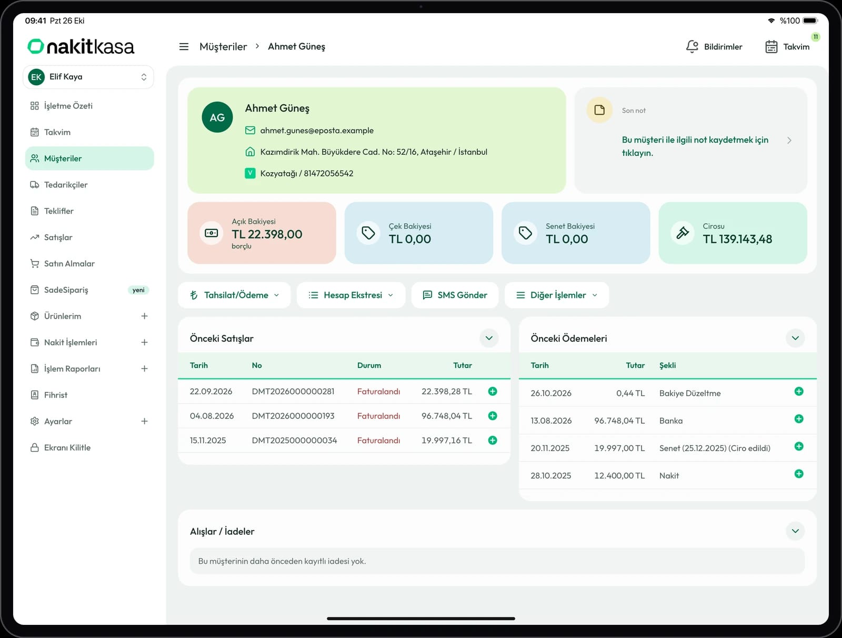Open Elif Kaya account switcher
The image size is (842, 638).
pos(88,77)
